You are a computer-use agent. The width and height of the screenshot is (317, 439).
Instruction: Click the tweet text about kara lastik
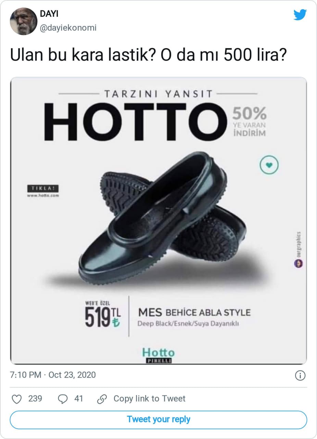click(x=148, y=56)
